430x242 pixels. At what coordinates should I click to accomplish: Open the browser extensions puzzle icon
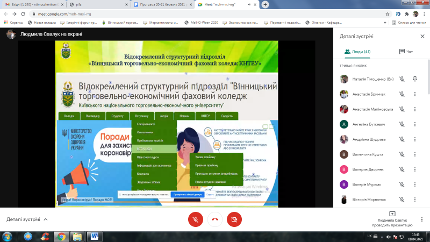coord(407,14)
